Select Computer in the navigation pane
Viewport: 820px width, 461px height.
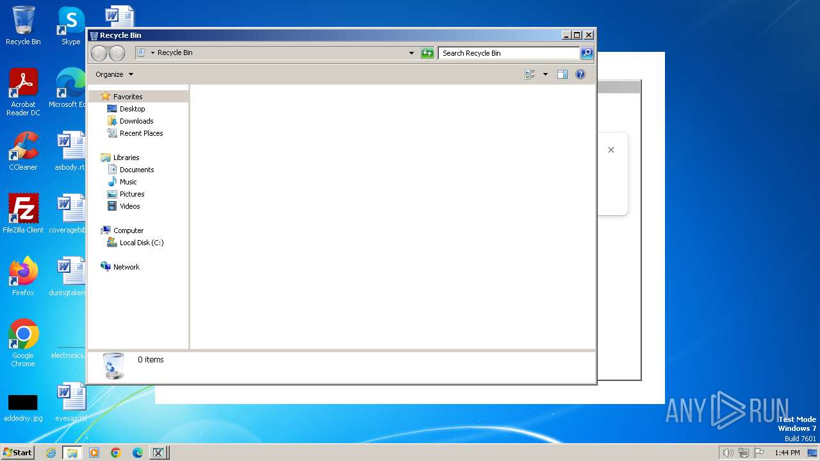(128, 230)
